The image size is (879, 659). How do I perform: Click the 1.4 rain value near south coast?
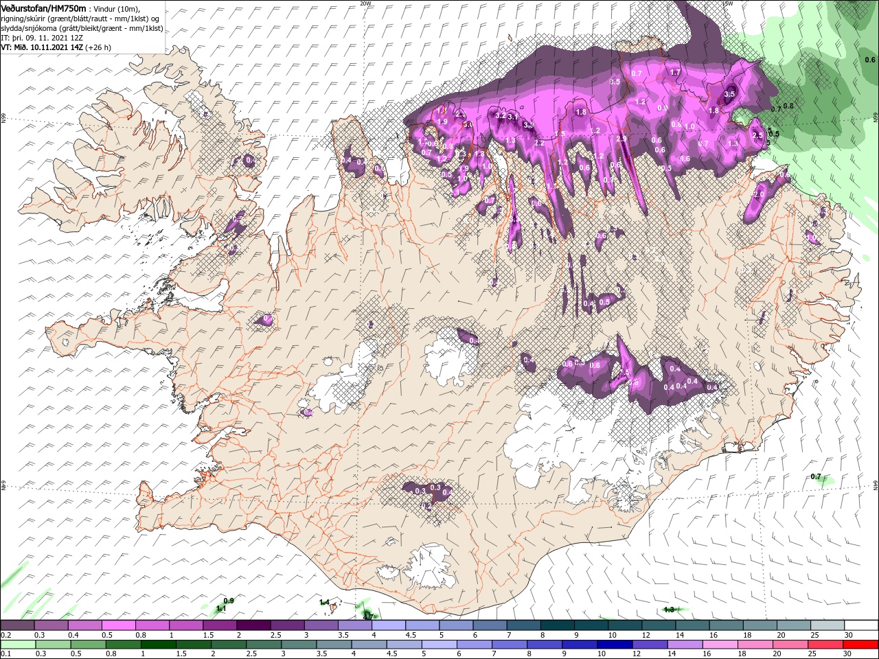325,602
